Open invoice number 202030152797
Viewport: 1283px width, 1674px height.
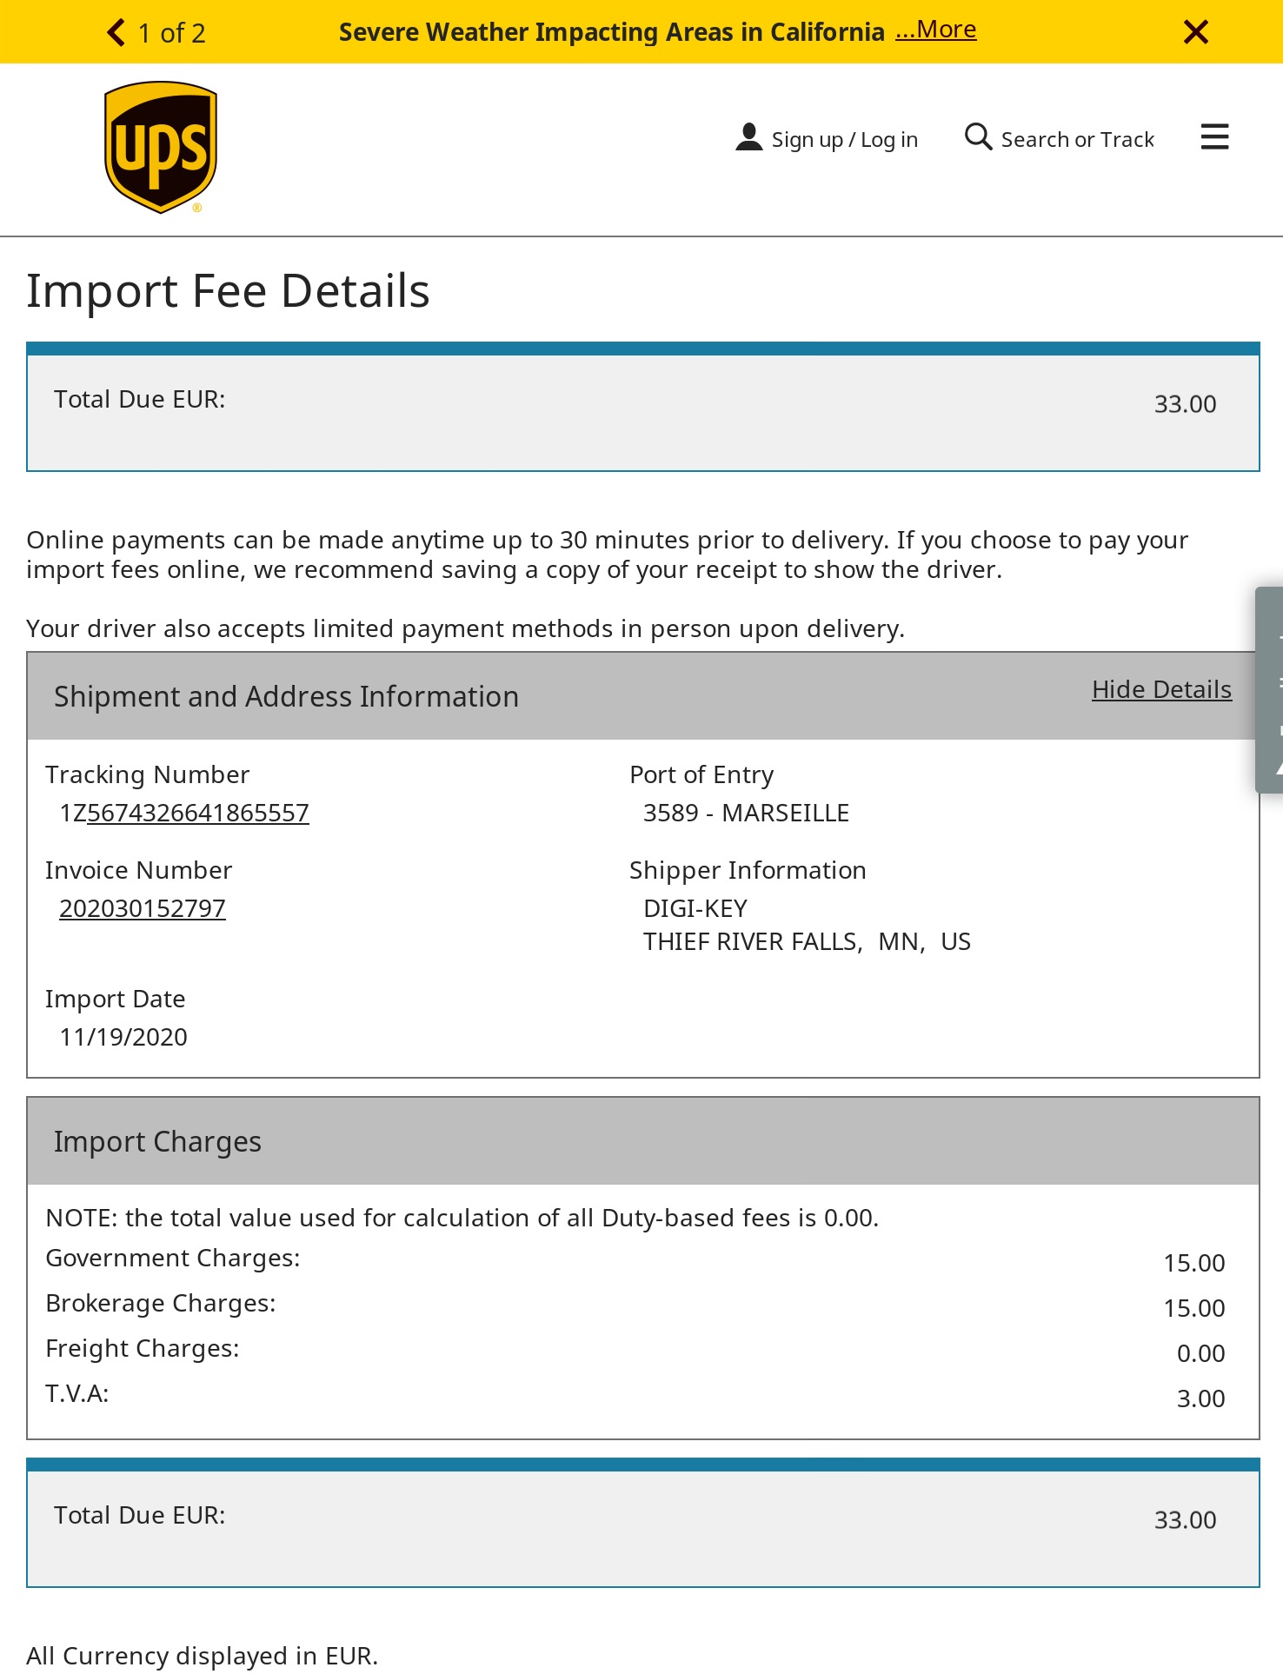(143, 908)
